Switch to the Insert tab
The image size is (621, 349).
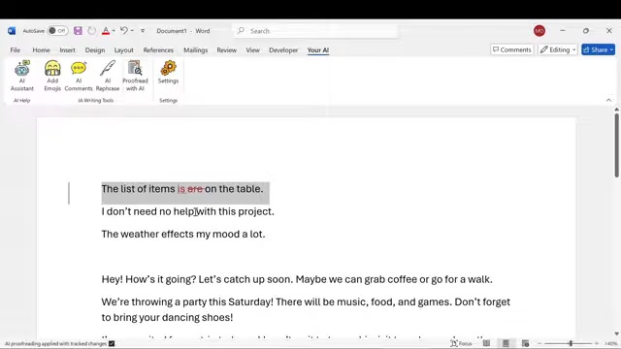(67, 50)
